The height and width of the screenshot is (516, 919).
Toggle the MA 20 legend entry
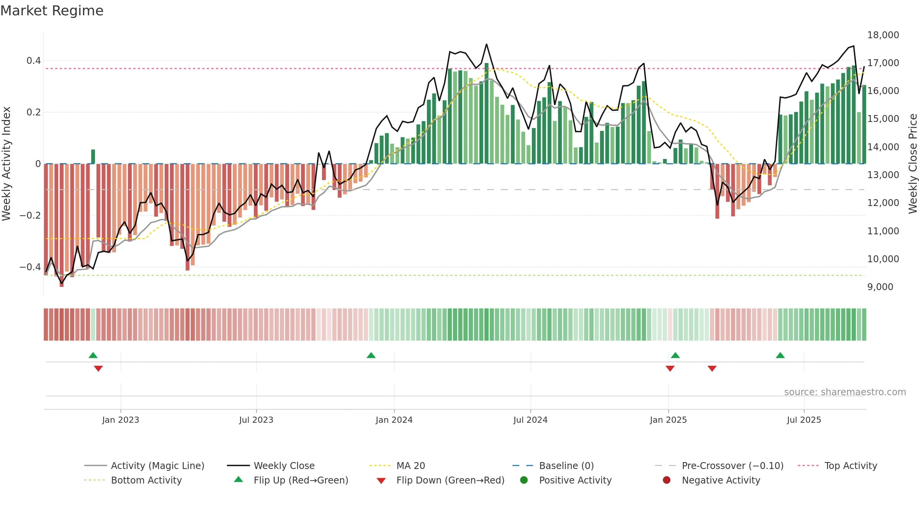click(x=397, y=466)
